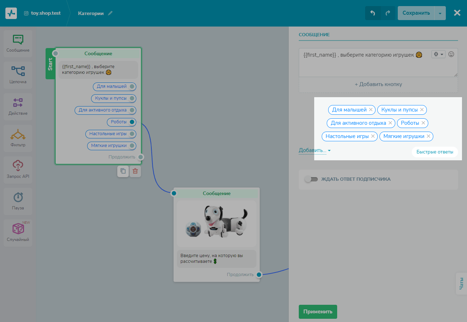Add a Chain (Цепочка) block
This screenshot has height=322, width=467.
pos(18,71)
